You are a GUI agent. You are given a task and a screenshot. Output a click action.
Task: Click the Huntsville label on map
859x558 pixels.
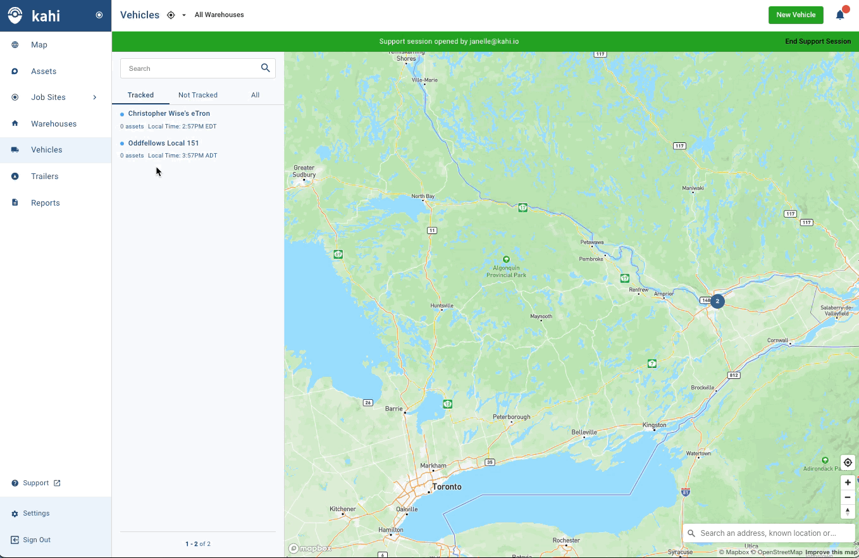point(442,306)
